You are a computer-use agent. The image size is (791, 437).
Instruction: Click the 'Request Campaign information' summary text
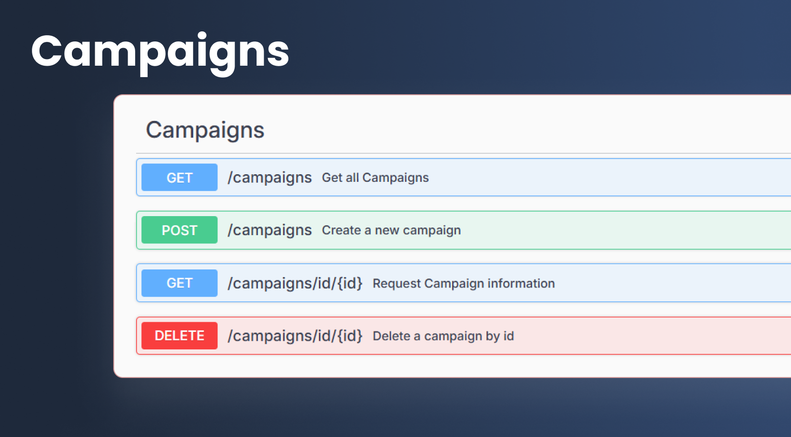coord(464,283)
